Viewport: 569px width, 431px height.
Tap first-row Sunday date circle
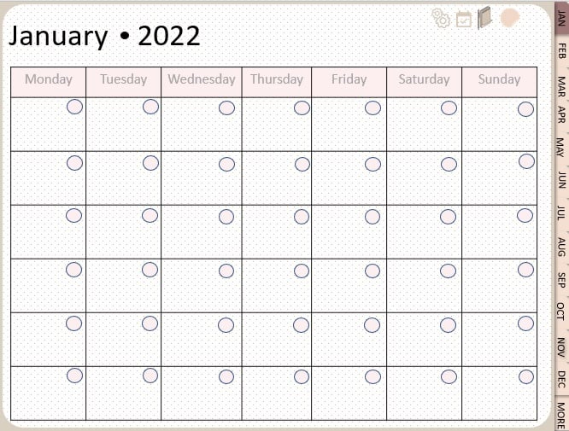[x=525, y=108]
